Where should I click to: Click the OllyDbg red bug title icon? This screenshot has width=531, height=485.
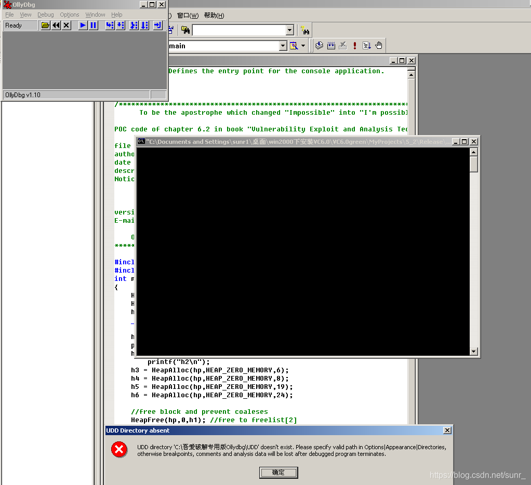[7, 5]
